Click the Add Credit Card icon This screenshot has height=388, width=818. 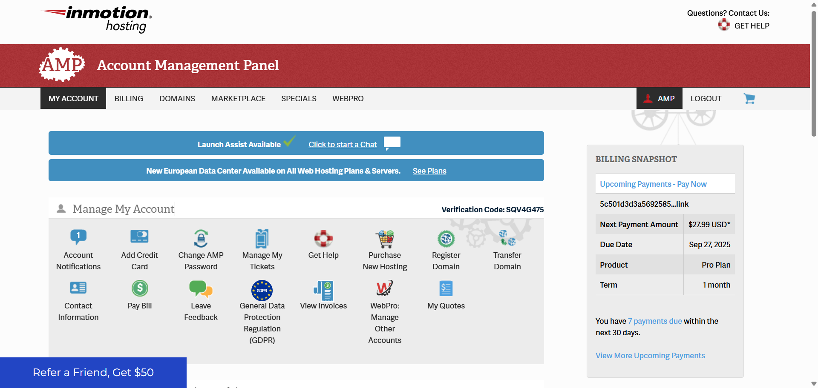139,236
